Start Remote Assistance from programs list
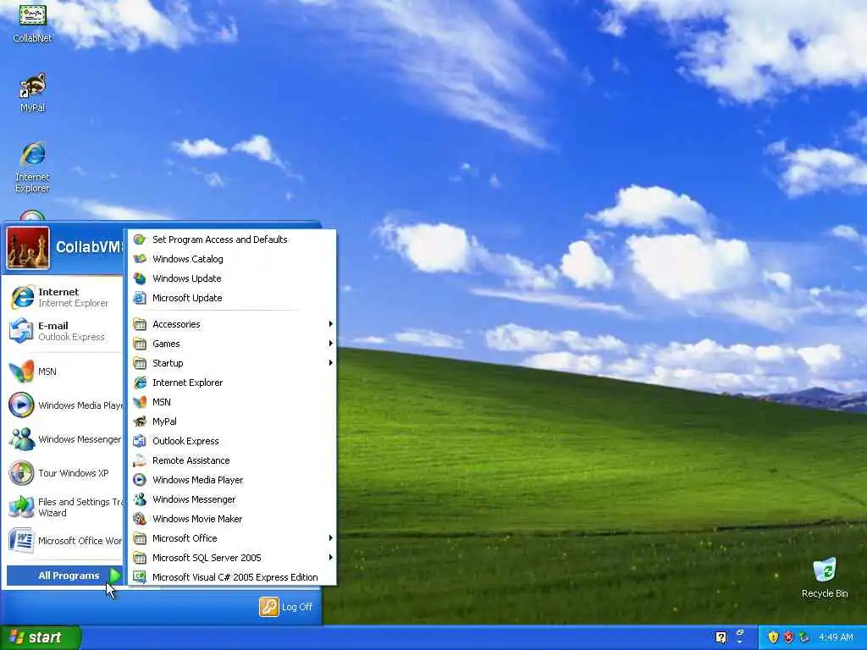 tap(232, 460)
